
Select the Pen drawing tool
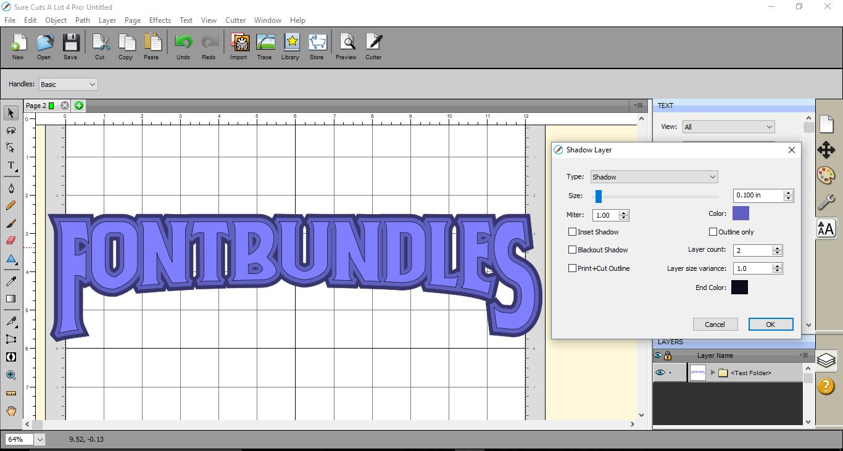(x=10, y=188)
